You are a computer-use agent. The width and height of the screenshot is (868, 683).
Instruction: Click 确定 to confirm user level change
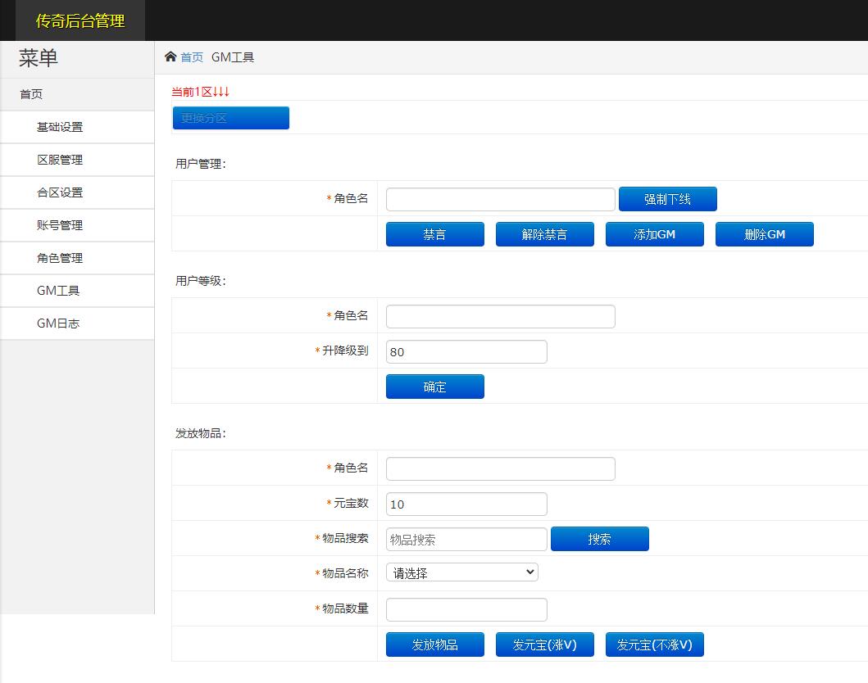(434, 386)
